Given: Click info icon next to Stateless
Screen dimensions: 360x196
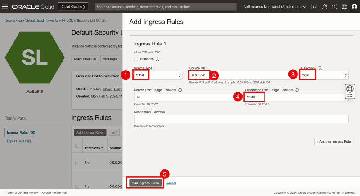Looking at the screenshot, I should [x=157, y=59].
